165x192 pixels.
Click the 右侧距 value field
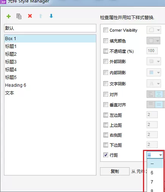coord(152,134)
